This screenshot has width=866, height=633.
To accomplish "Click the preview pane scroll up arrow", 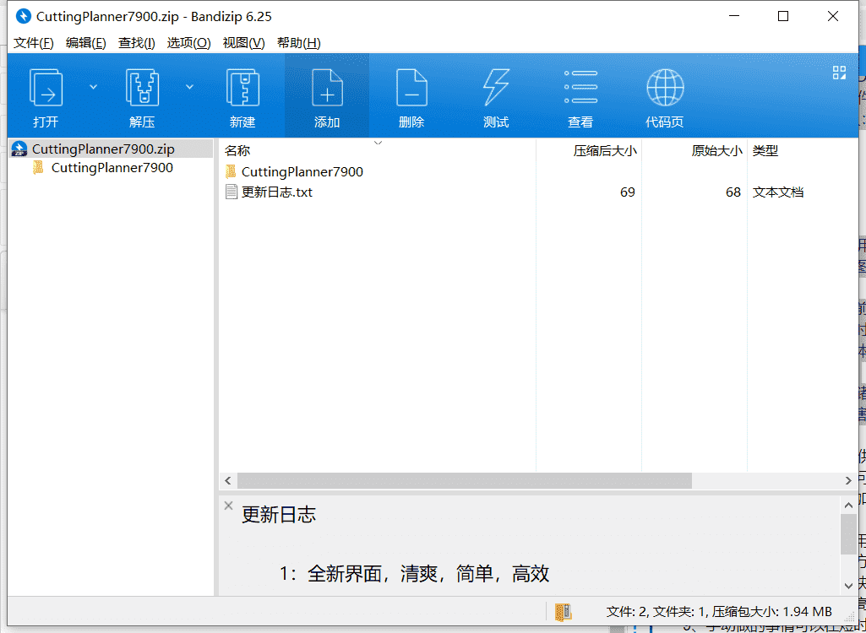I will [848, 505].
